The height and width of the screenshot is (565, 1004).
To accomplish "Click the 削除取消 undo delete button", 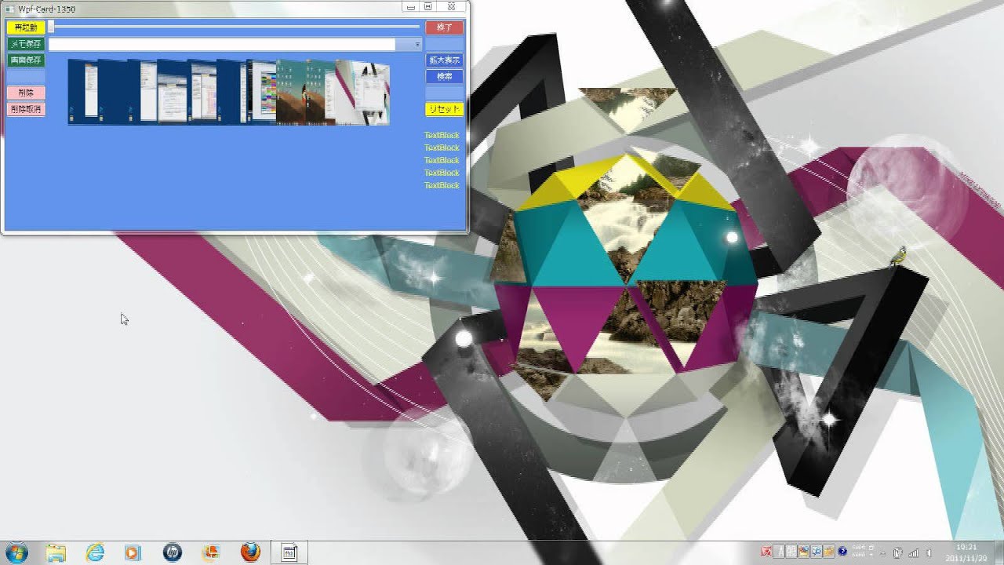I will click(26, 109).
